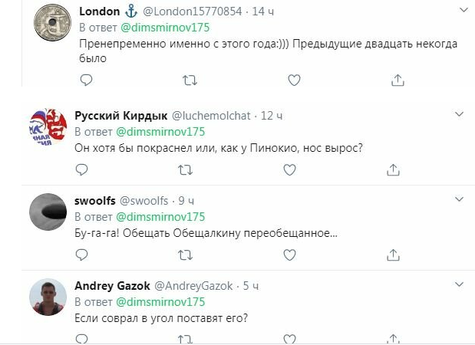The image size is (475, 345).
Task: Expand more options for Andrey Gazok's tweet
Action: tap(460, 285)
